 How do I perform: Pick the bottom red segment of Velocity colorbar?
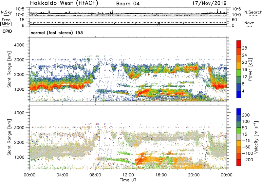[239, 163]
